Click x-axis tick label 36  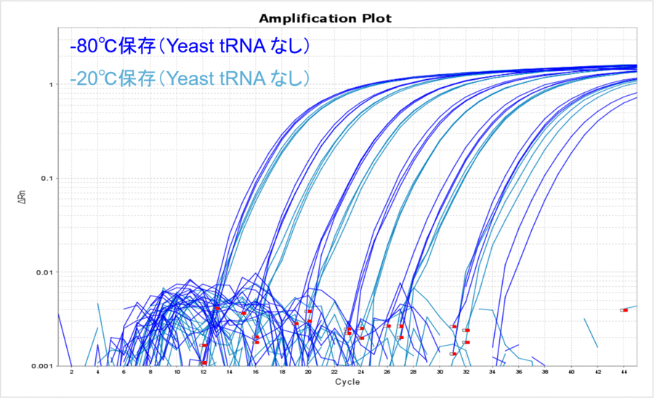[x=519, y=372]
